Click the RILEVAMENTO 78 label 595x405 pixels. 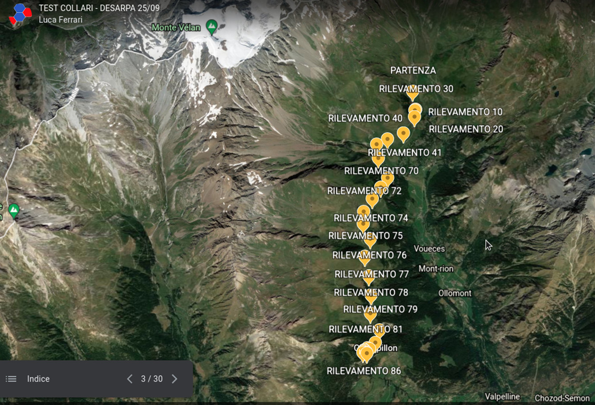(371, 293)
